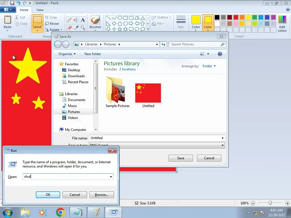Screen dimensions: 291x218
Task: Choose the Oval shape in Shapes gallery
Action: point(120,18)
